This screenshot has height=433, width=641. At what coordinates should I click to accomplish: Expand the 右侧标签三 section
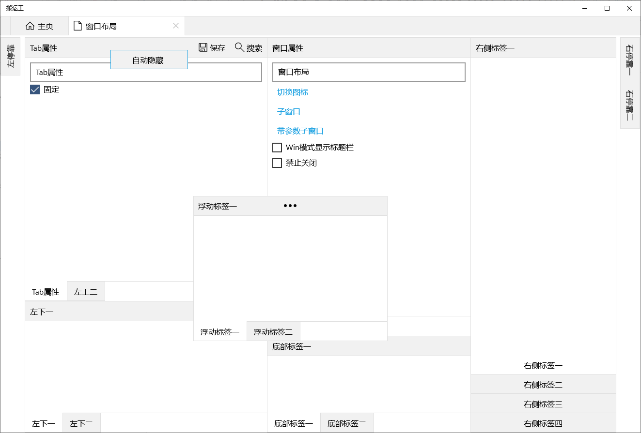coord(543,404)
